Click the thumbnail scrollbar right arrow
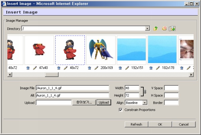 191,75
